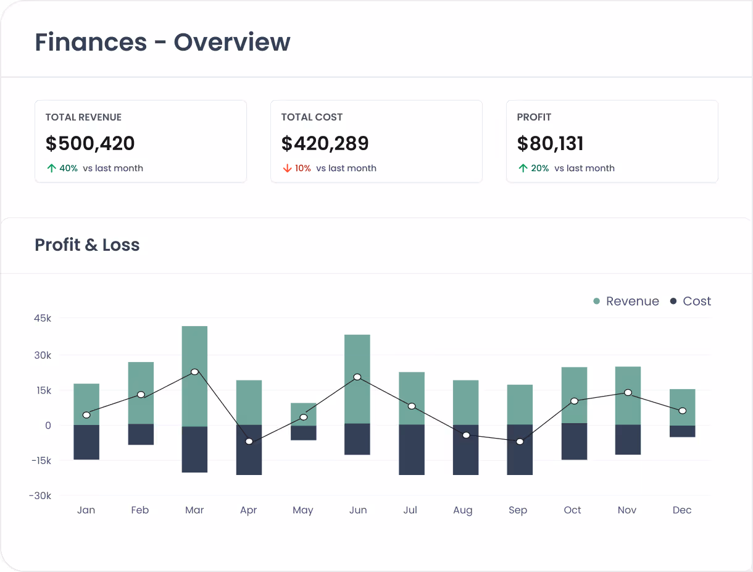The width and height of the screenshot is (753, 572).
Task: Click the Finances - Overview heading
Action: pos(162,42)
